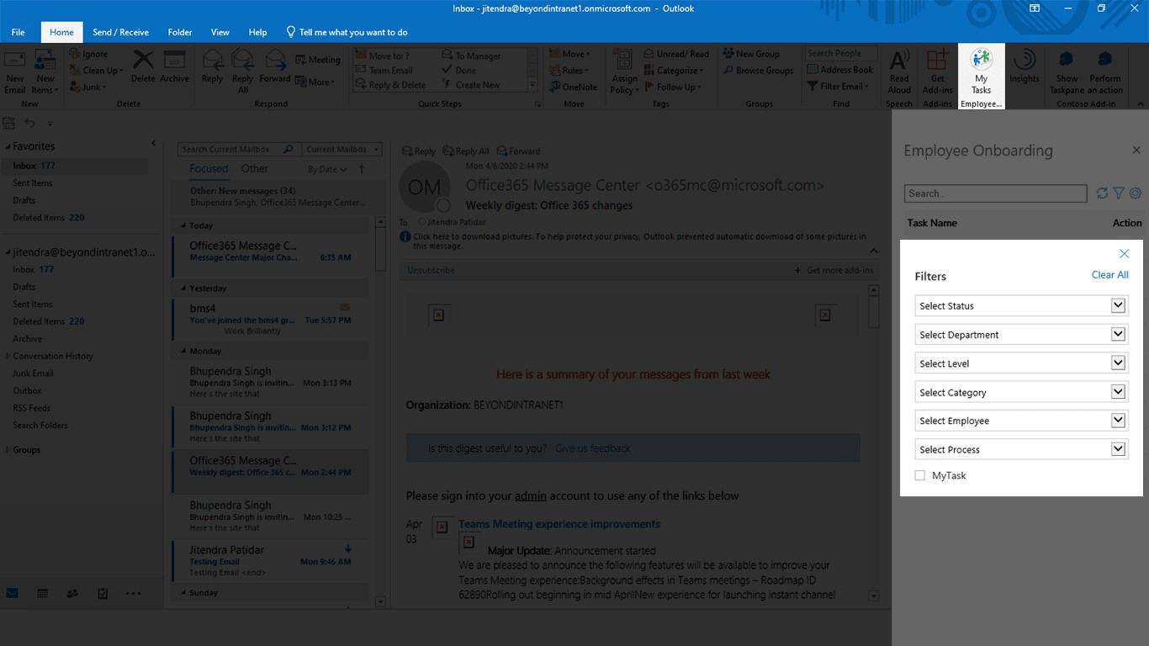This screenshot has height=646, width=1149.
Task: Refresh the Employee Onboarding task list
Action: point(1102,193)
